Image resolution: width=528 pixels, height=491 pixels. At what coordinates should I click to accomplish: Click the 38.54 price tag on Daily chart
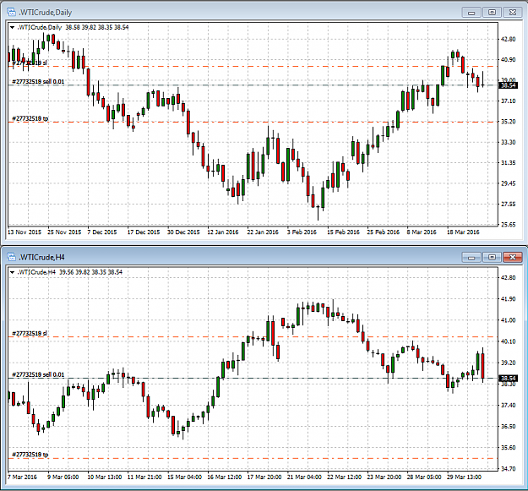point(508,85)
